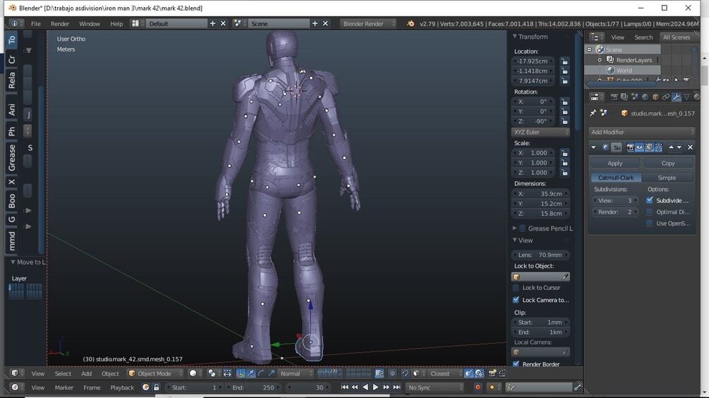Screen dimensions: 709x398
Task: Click the All Scenes outliner filter
Action: click(x=677, y=37)
